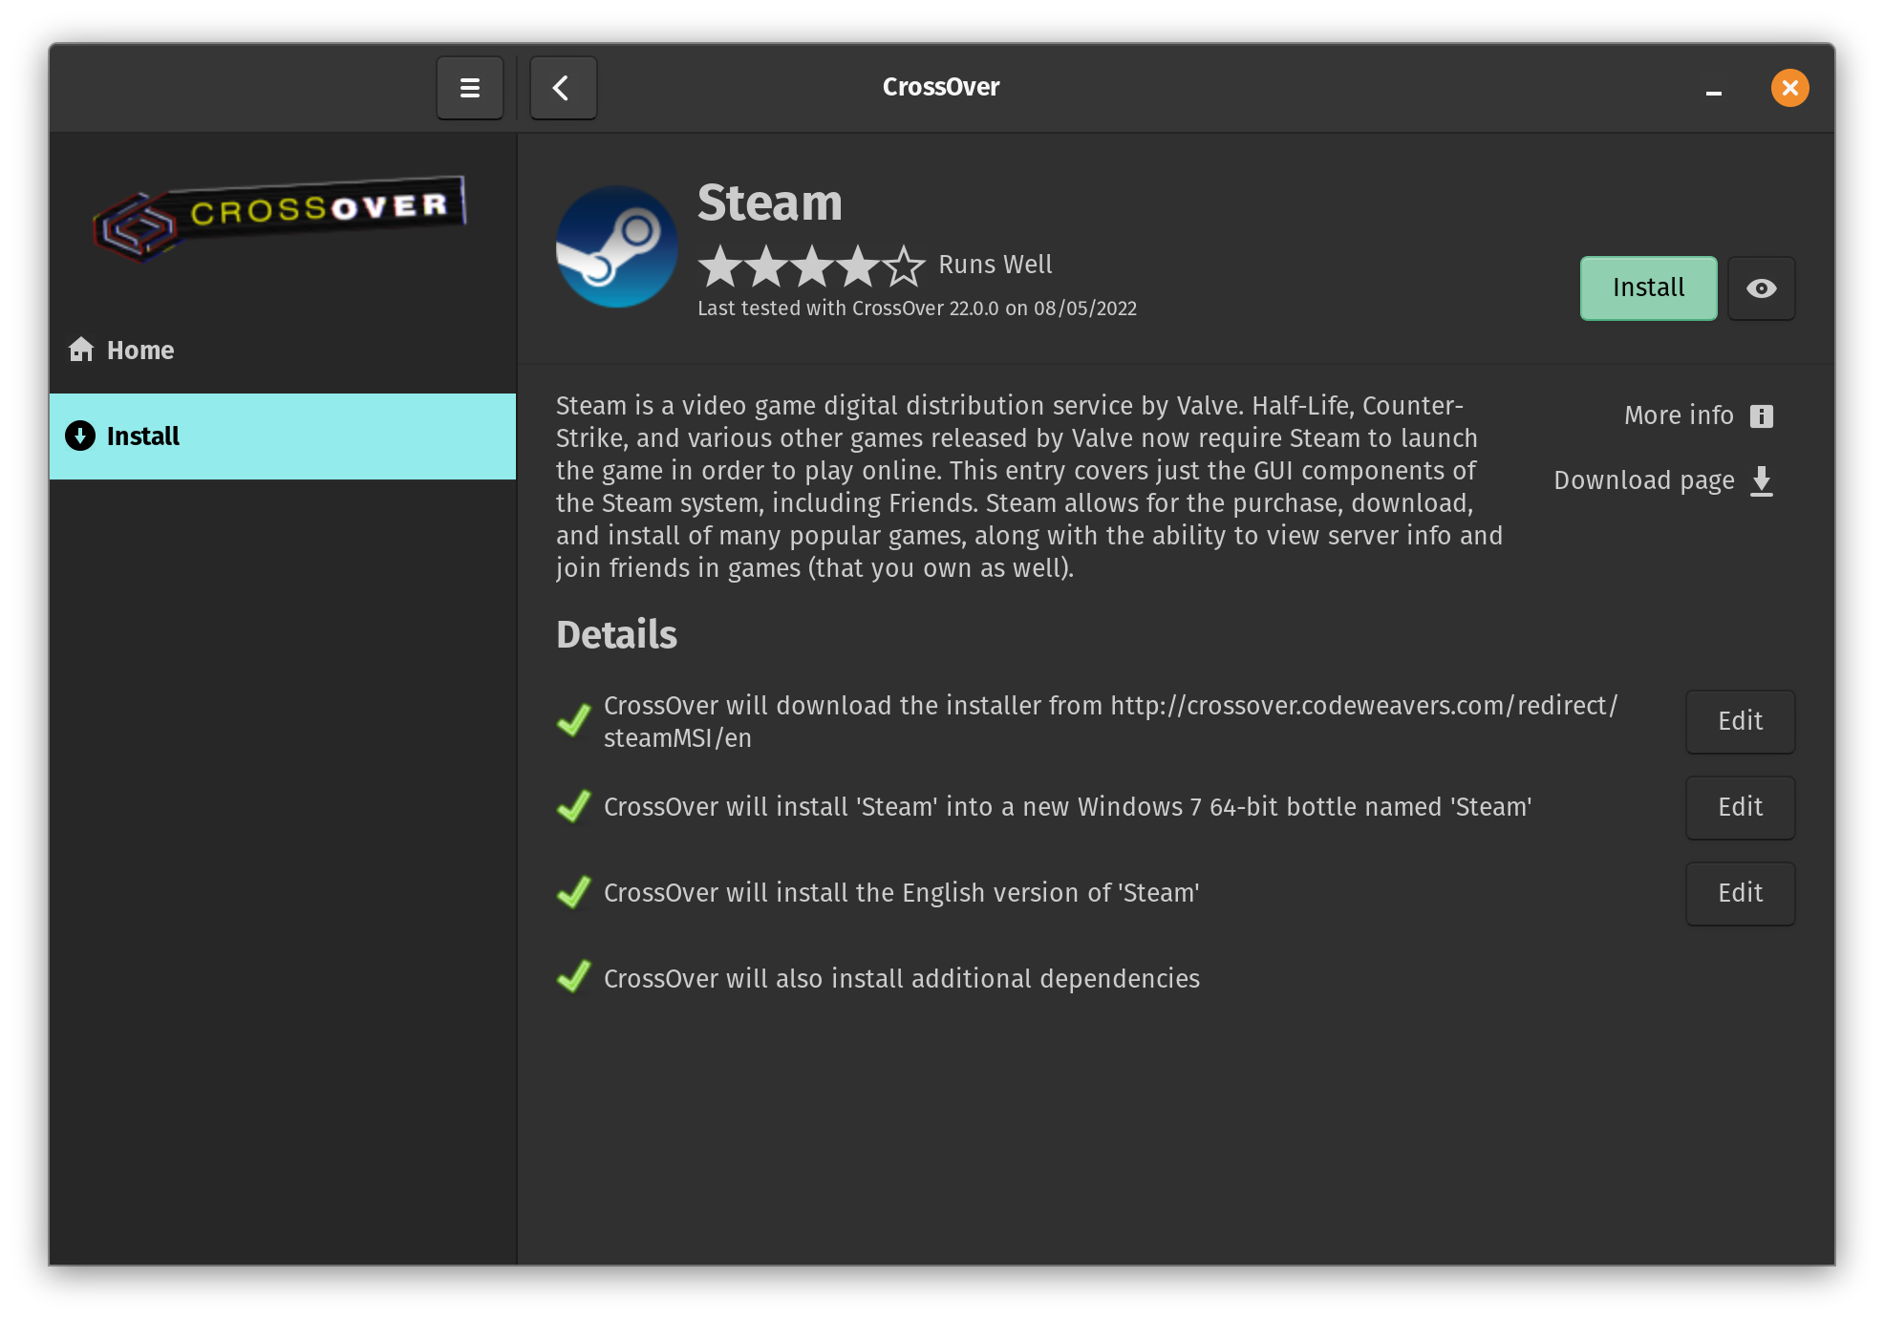Click the Steam description paragraph
The height and width of the screenshot is (1320, 1884).
click(x=1030, y=486)
